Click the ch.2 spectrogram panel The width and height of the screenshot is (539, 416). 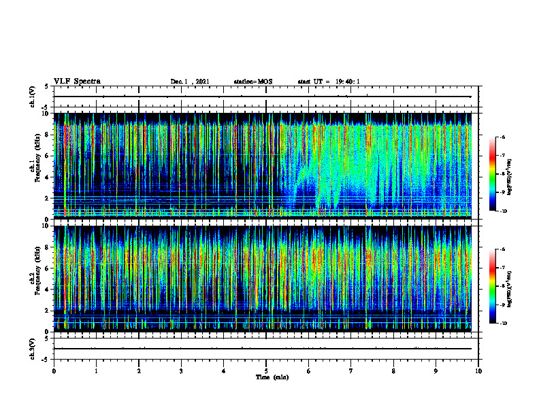click(263, 279)
